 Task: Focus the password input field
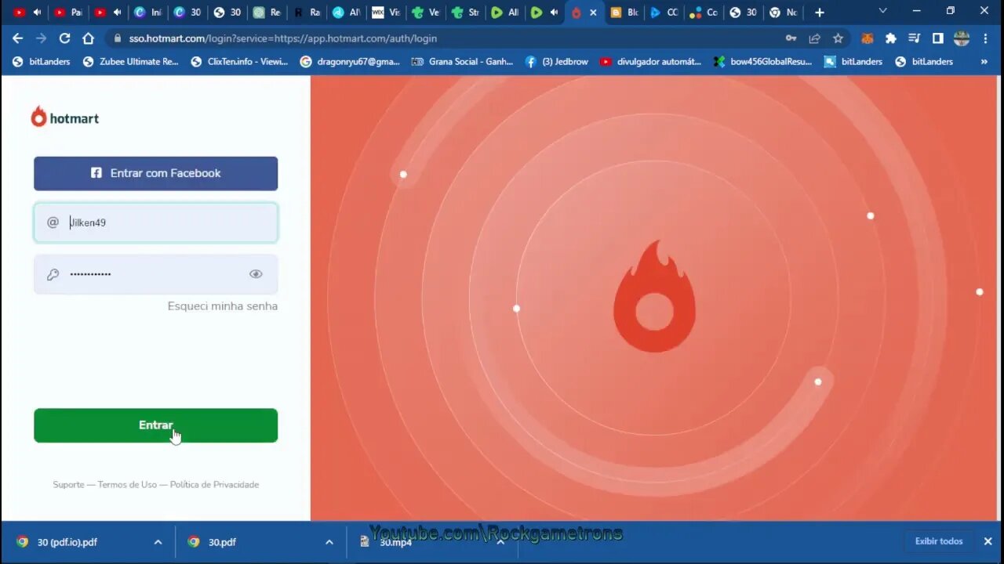[155, 274]
